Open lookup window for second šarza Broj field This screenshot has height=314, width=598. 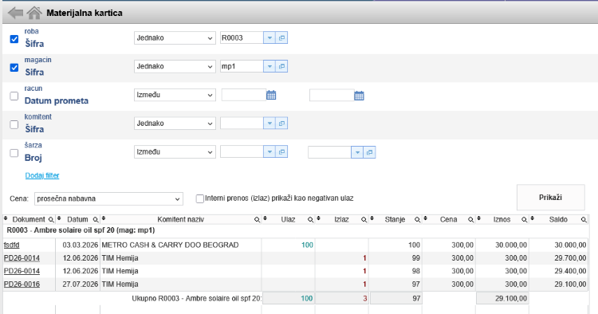pyautogui.click(x=369, y=152)
